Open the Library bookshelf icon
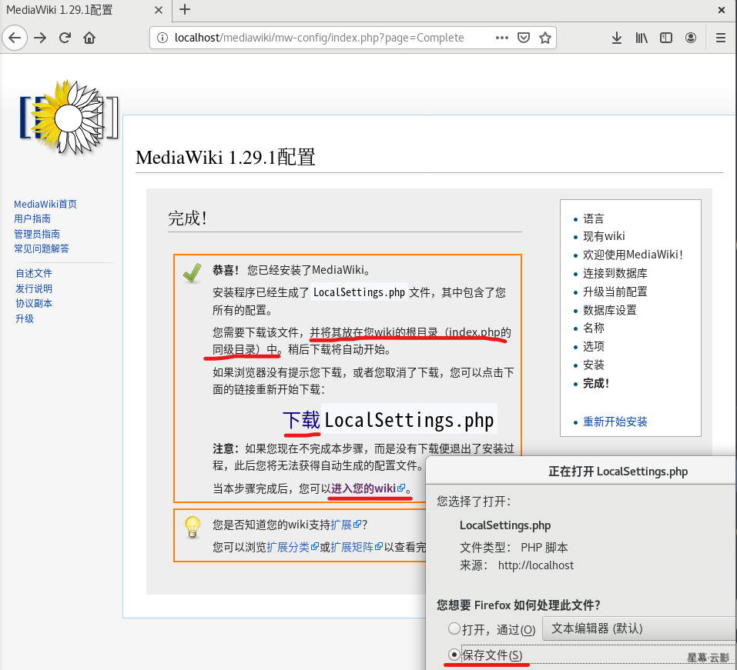 642,38
